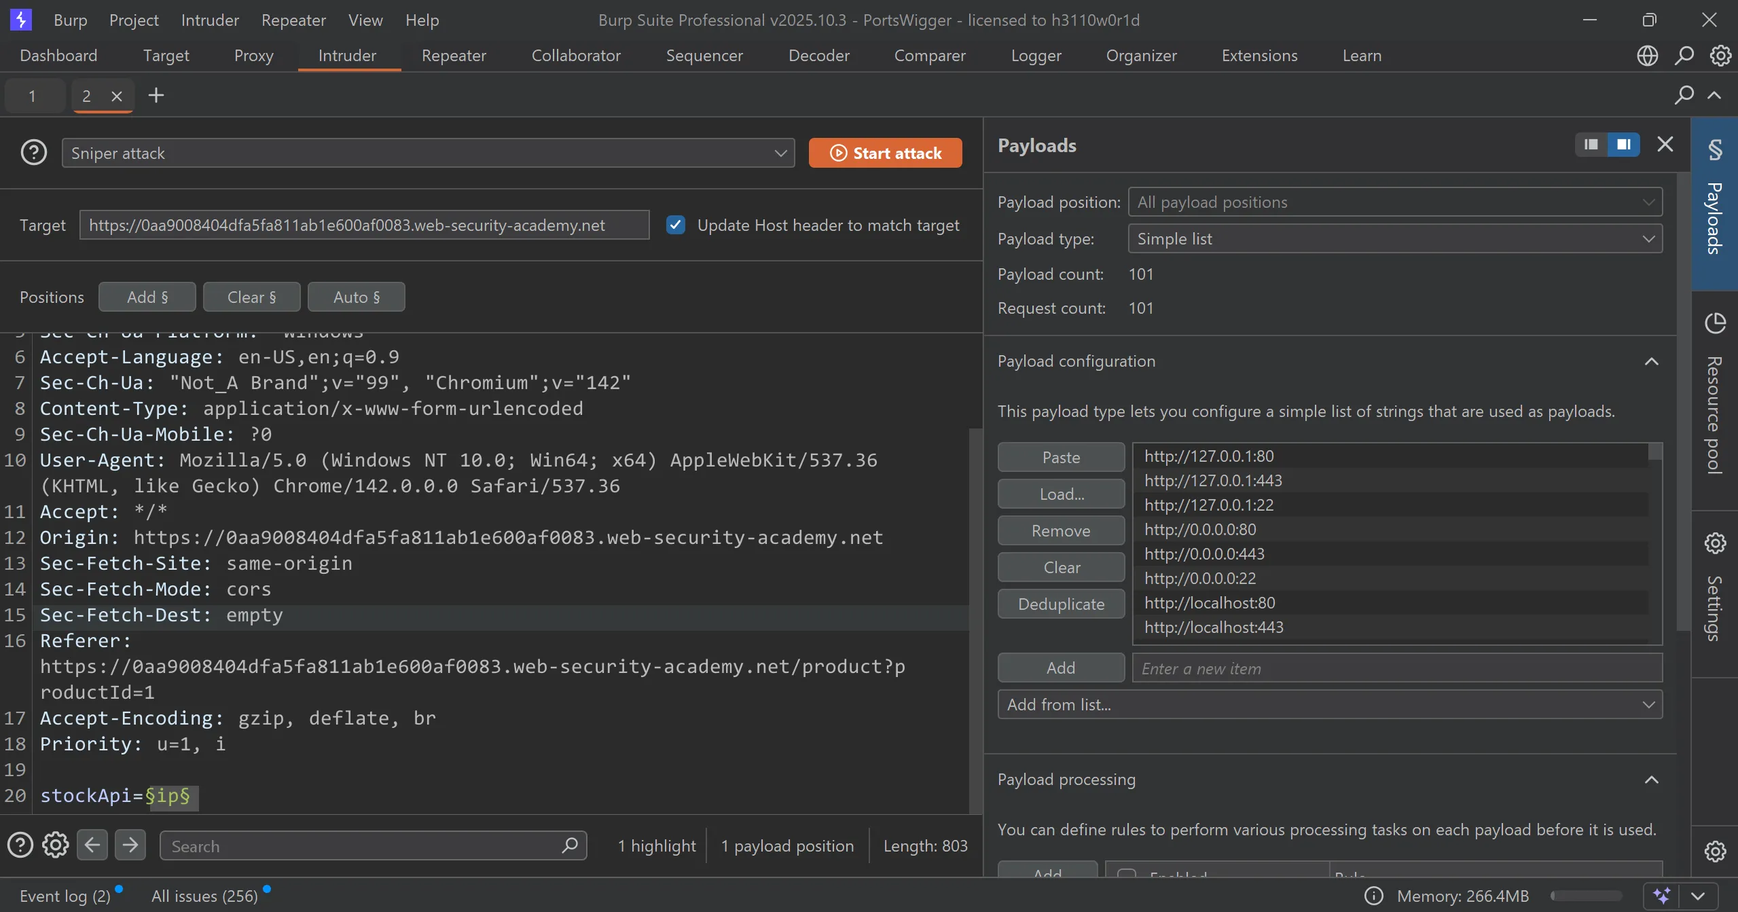Click the help icon beside attack type

34,153
